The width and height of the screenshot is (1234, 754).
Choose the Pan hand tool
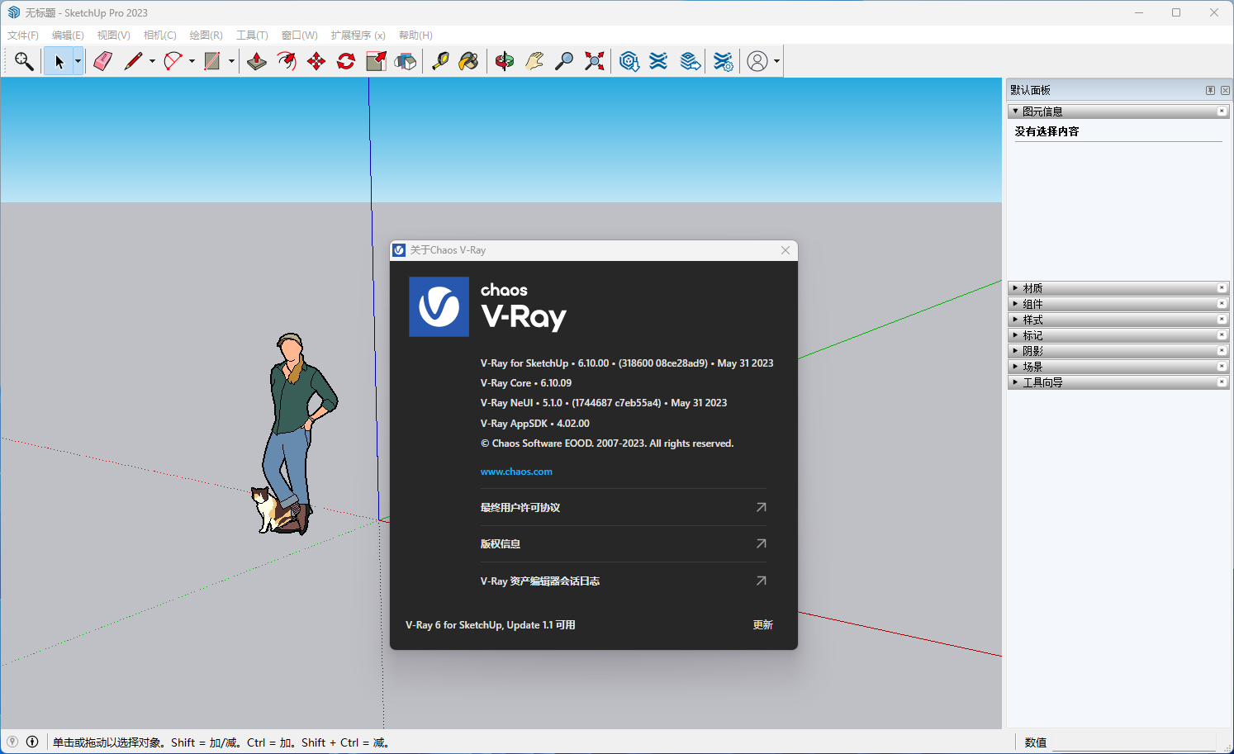(x=534, y=61)
